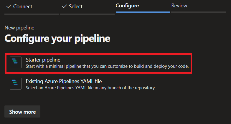The width and height of the screenshot is (231, 124).
Task: Click the progress bar beneath Connect
Action: coord(32,14)
